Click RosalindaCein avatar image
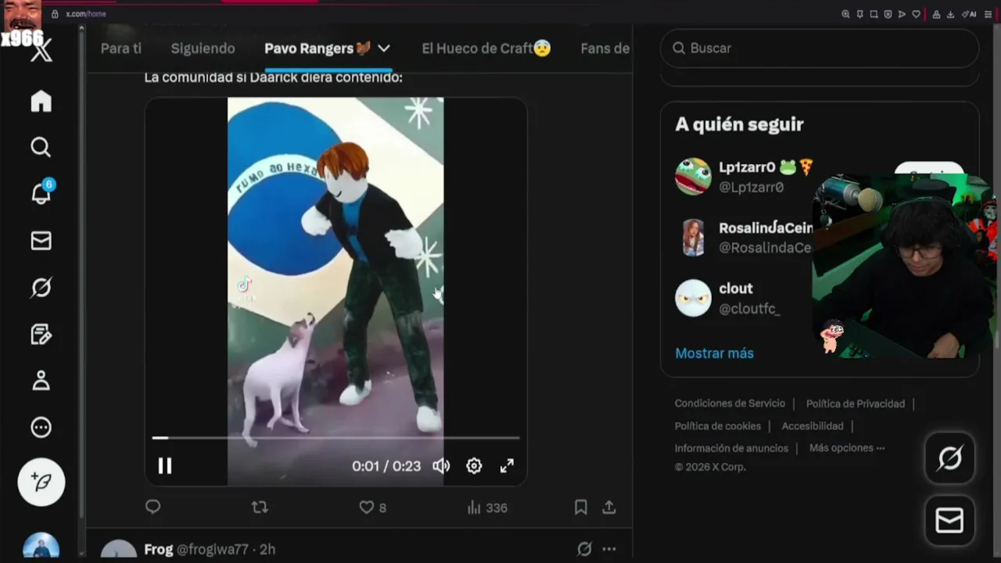This screenshot has width=1001, height=563. [693, 238]
